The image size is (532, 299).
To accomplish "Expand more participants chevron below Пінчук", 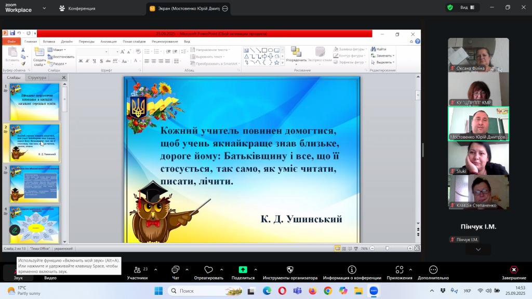I will click(478, 250).
